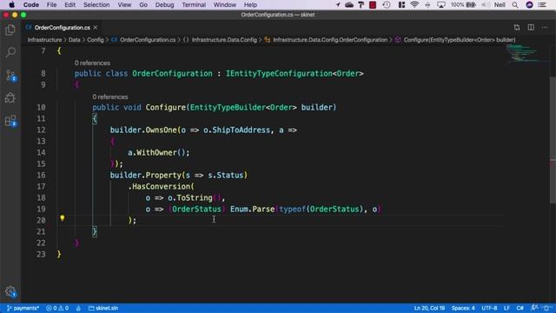Click the Data breadcrumb
The image size is (556, 313).
(74, 40)
